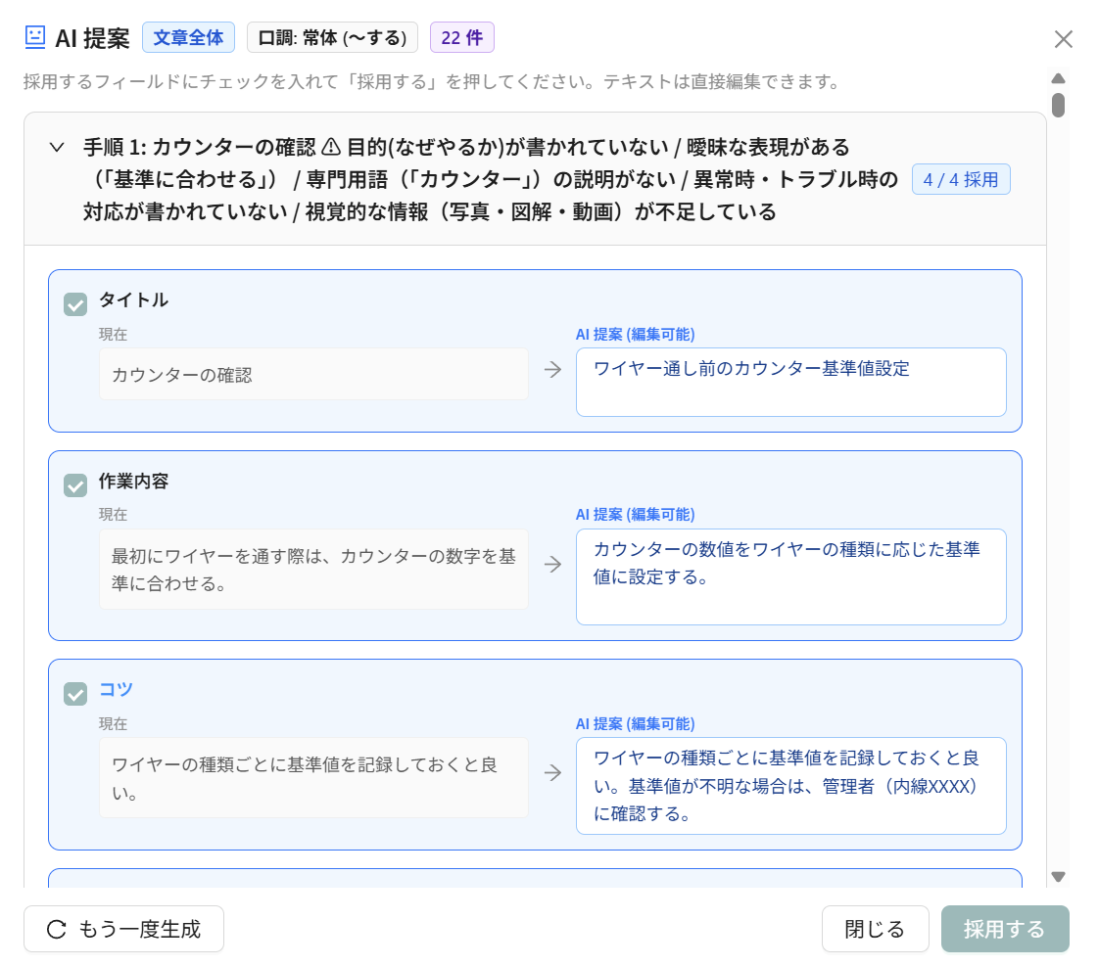
Task: Click the 文章全体 tag
Action: pos(188,38)
